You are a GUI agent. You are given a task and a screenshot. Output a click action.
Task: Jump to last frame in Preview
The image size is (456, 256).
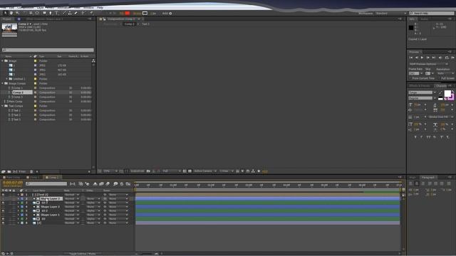click(434, 58)
